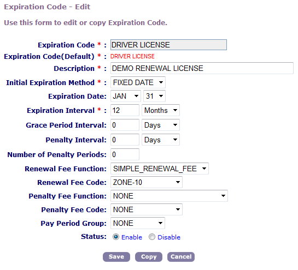The height and width of the screenshot is (270, 298).
Task: Select the Disable status radio button
Action: pyautogui.click(x=152, y=237)
